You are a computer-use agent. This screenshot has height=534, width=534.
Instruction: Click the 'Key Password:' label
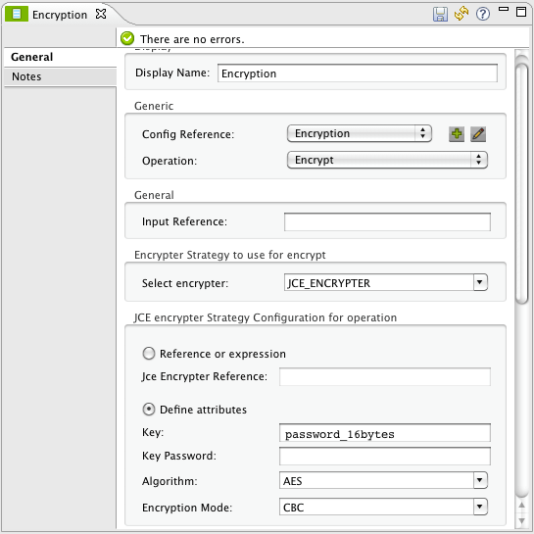pos(178,456)
